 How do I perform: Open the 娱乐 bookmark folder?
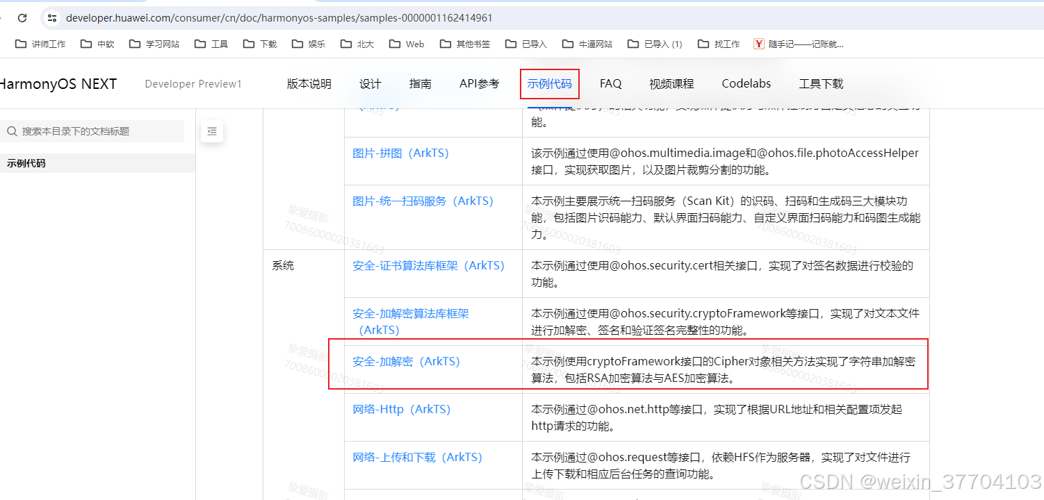tap(309, 44)
